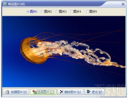Click the 商品图片(例) title bar text
The image size is (128, 98).
[16, 4]
